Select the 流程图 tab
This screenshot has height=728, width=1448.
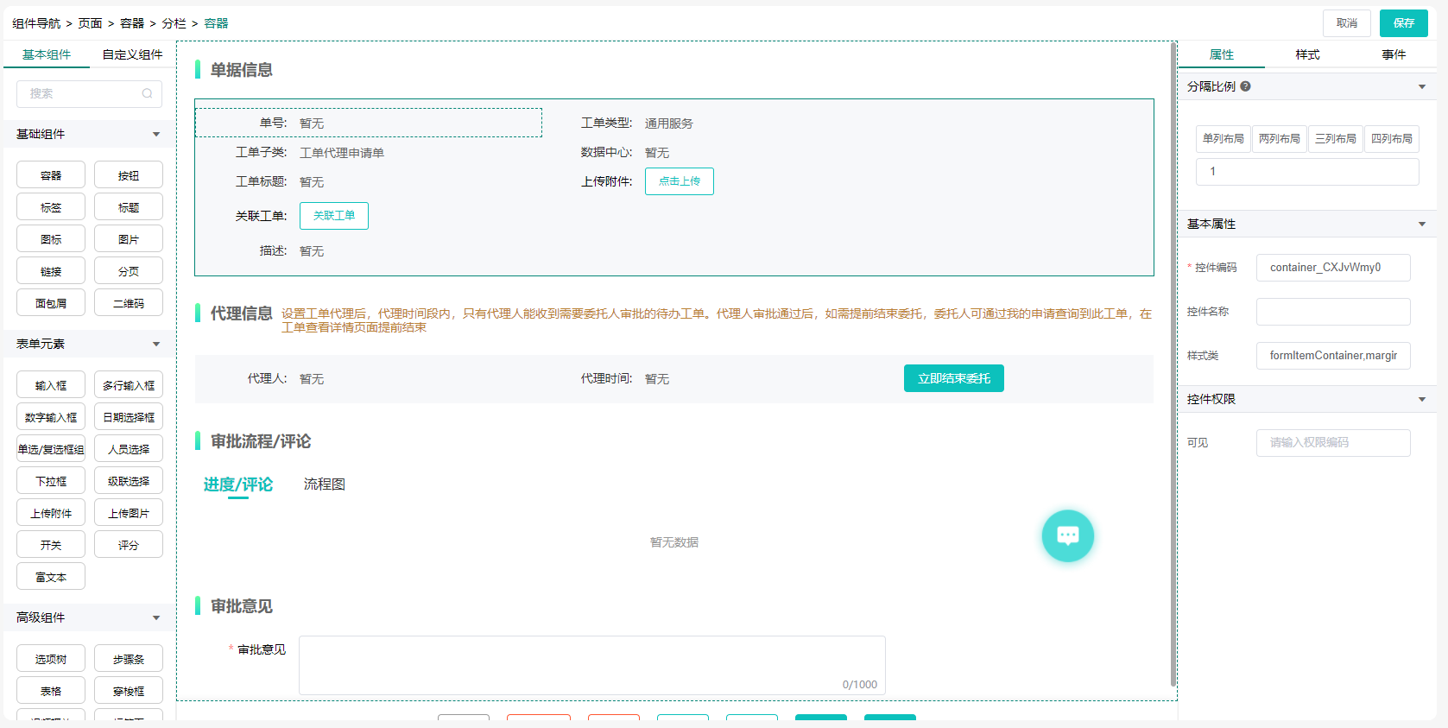[x=325, y=484]
